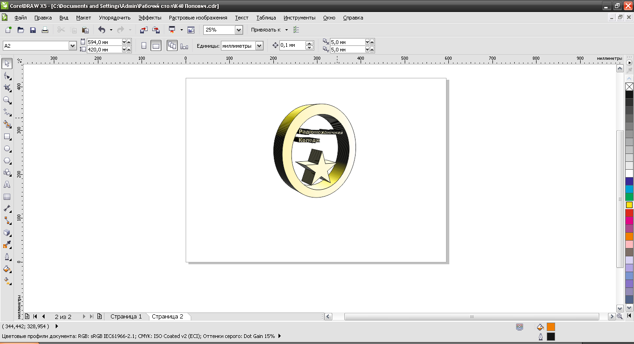Select the Crop tool

point(7,88)
